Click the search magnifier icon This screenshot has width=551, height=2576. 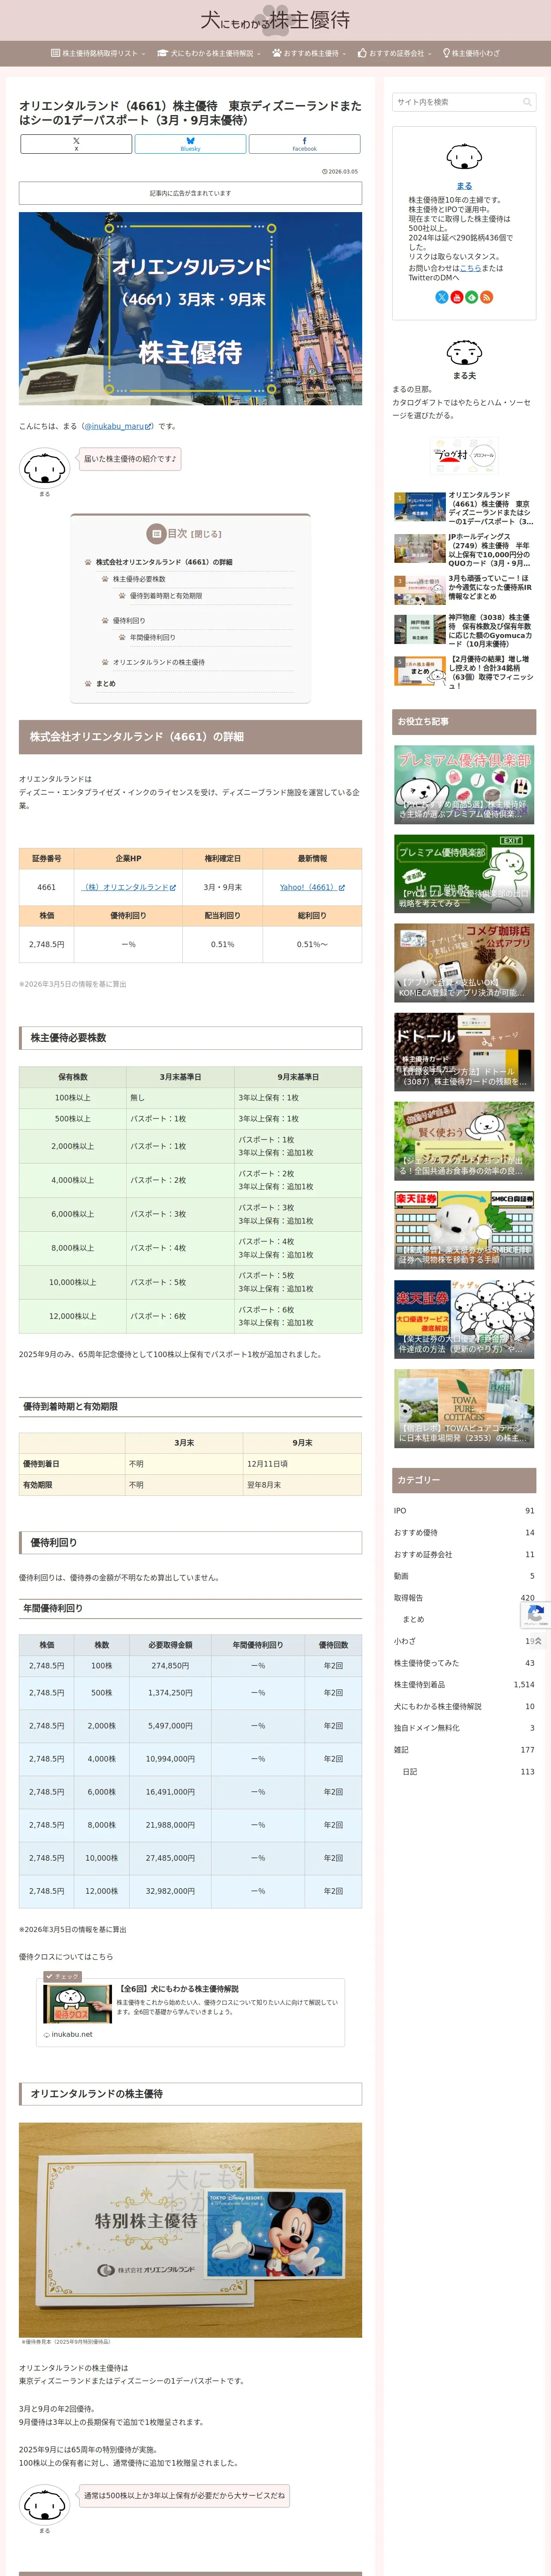(x=527, y=102)
